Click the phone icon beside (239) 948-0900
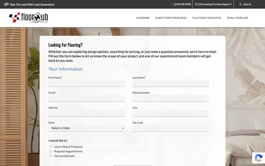This screenshot has height=166, width=265. [173, 4]
